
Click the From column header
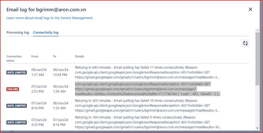[35, 56]
